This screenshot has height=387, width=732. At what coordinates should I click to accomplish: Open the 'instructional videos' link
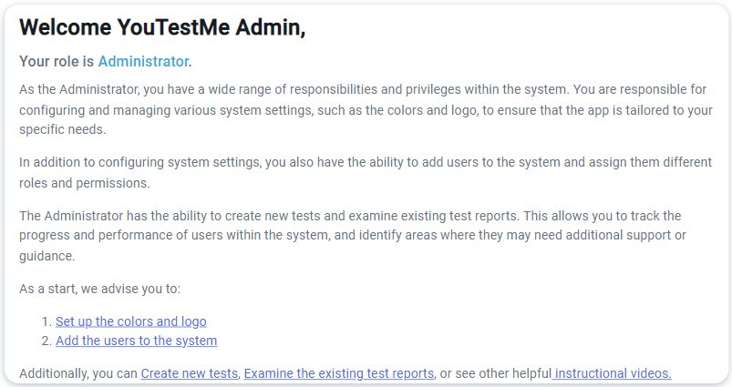pos(613,373)
